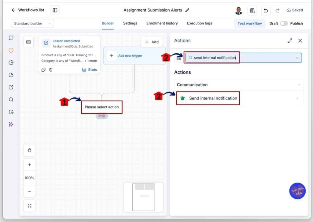
Task: Open the pie chart stats sidebar icon
Action: (11, 62)
